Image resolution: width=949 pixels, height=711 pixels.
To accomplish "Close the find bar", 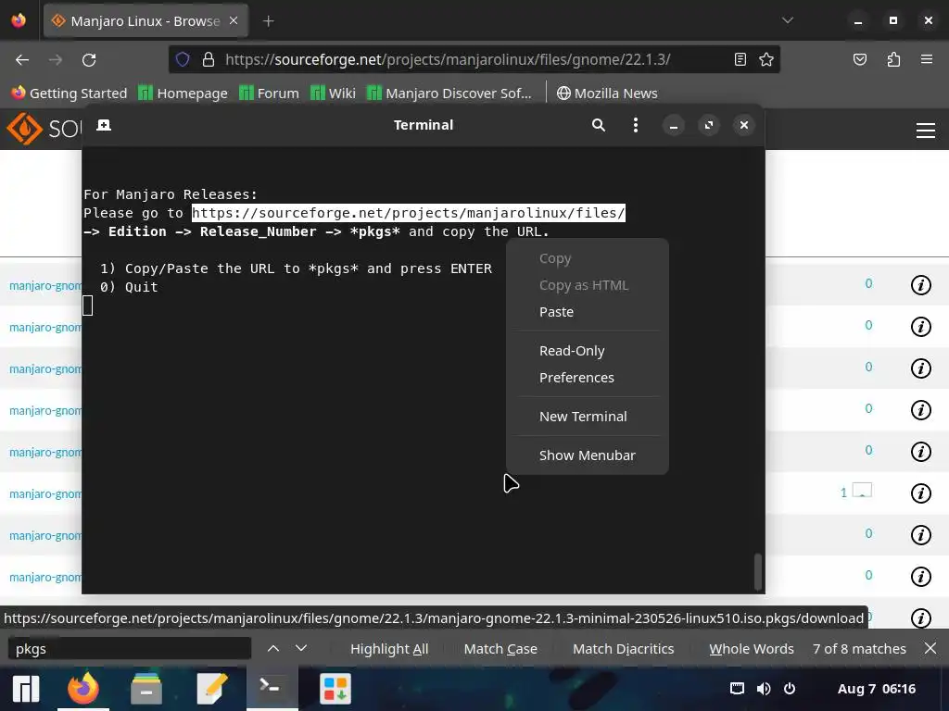I will coord(930,649).
